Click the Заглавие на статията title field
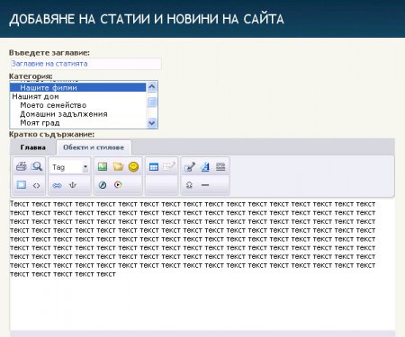The width and height of the screenshot is (405, 337). pos(85,64)
